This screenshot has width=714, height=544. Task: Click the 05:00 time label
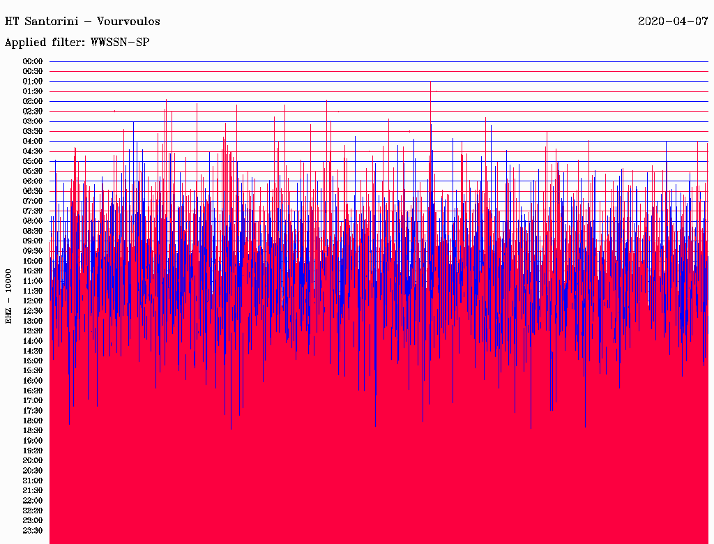click(x=33, y=161)
